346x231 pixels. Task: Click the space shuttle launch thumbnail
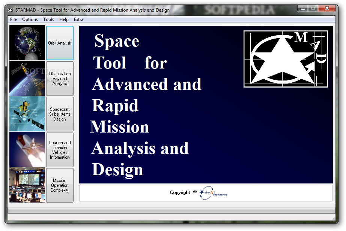click(x=27, y=149)
